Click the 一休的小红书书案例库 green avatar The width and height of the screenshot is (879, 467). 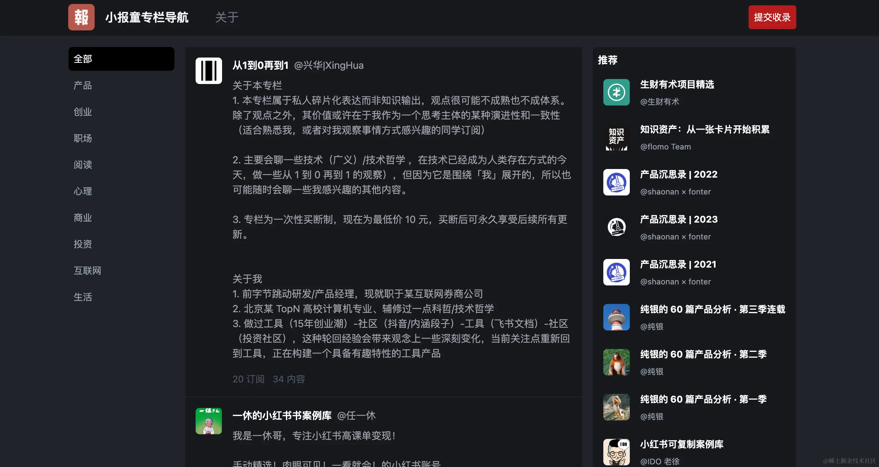(x=208, y=421)
